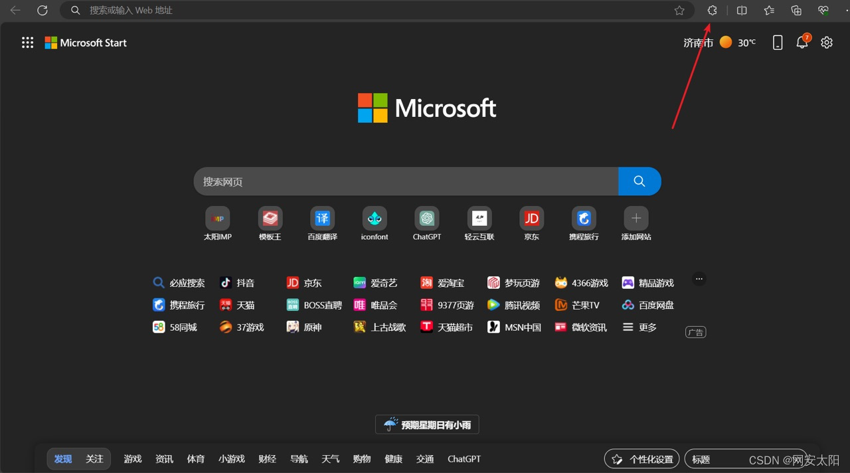
Task: Switch to the 天气 tab
Action: click(330, 459)
